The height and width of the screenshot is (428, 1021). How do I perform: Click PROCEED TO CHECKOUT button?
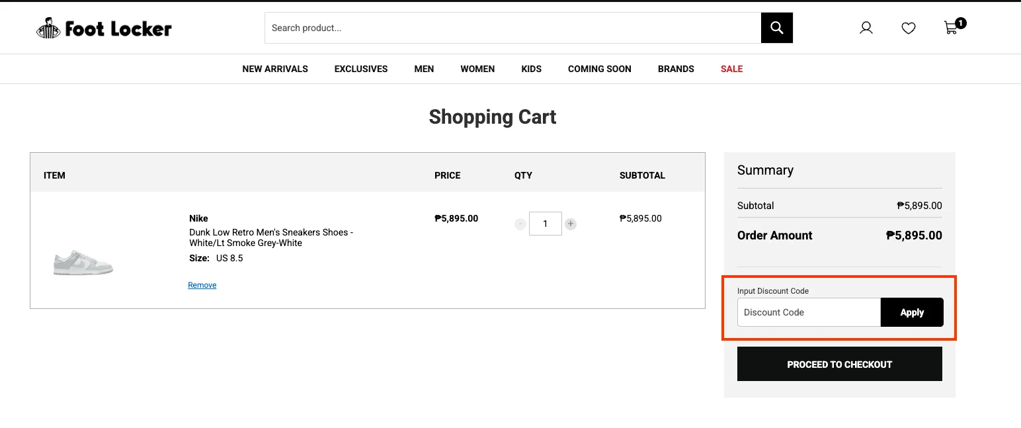840,364
